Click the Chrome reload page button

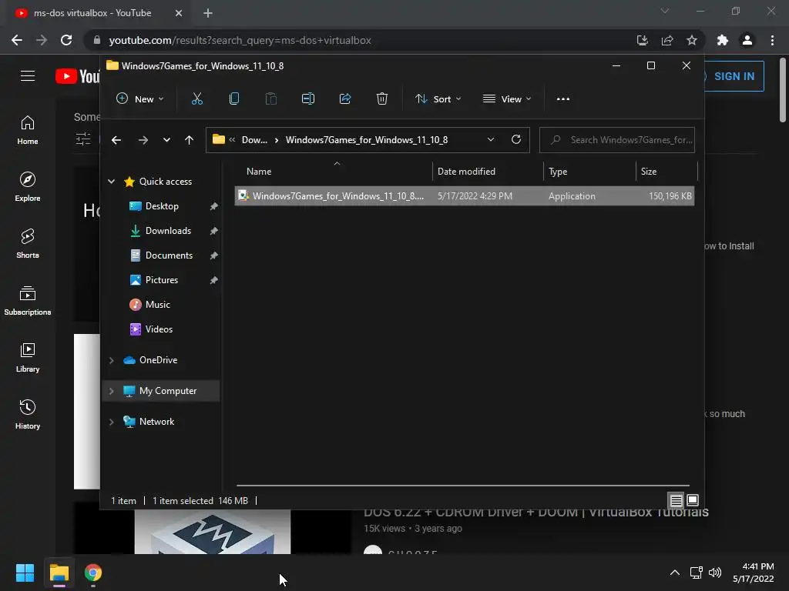coord(66,40)
